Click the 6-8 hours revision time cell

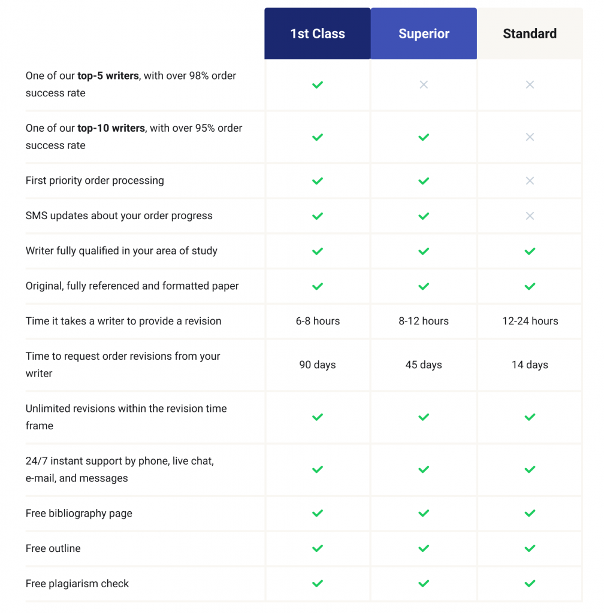click(x=318, y=321)
